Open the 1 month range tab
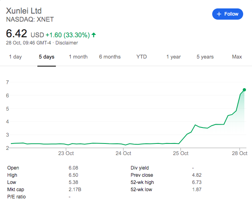 tap(78, 57)
